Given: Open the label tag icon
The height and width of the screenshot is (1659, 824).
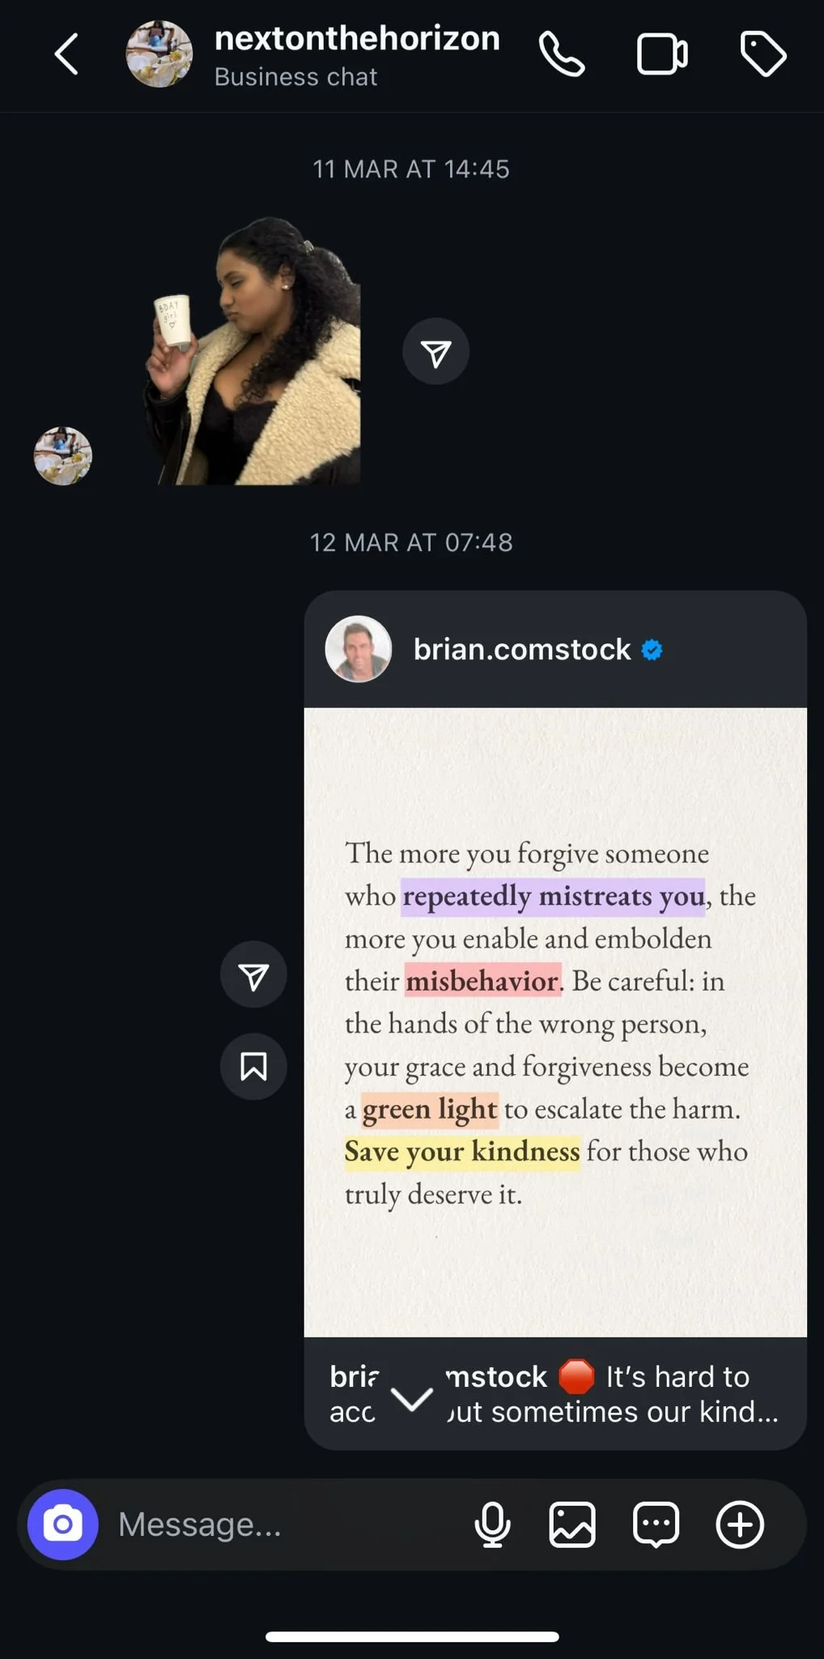Looking at the screenshot, I should [x=763, y=54].
